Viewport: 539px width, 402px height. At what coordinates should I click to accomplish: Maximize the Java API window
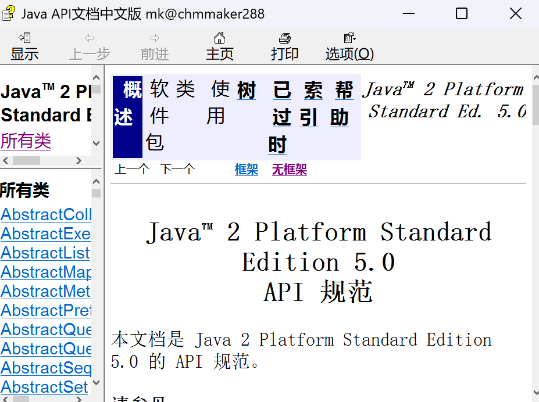[462, 14]
